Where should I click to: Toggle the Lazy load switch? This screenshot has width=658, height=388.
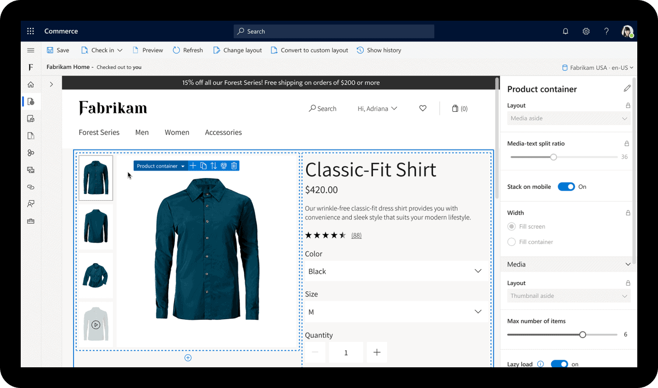560,364
